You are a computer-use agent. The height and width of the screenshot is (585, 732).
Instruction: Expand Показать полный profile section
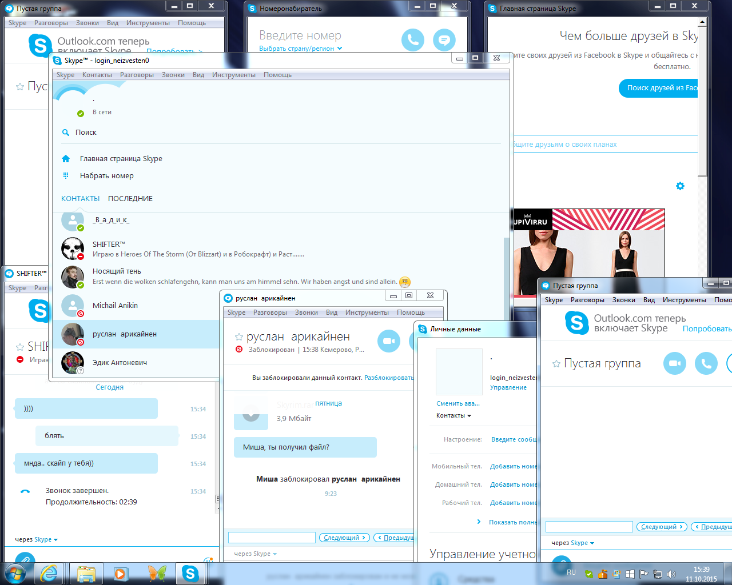[x=507, y=522]
